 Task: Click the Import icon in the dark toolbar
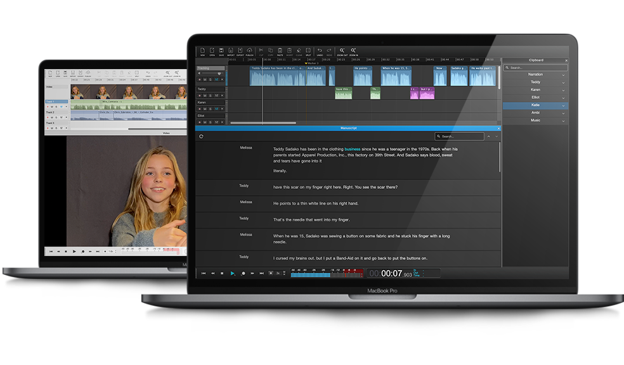[231, 51]
